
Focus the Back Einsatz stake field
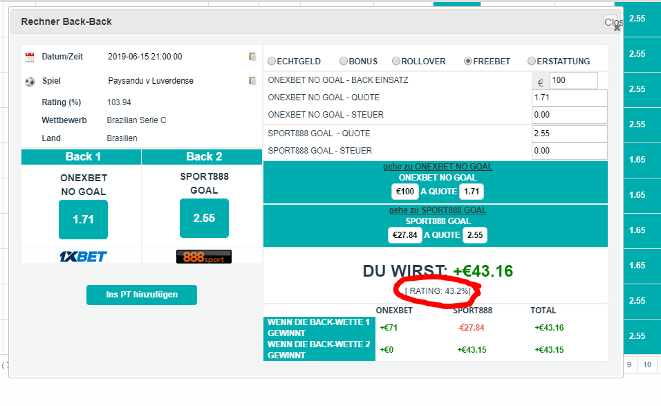click(573, 80)
